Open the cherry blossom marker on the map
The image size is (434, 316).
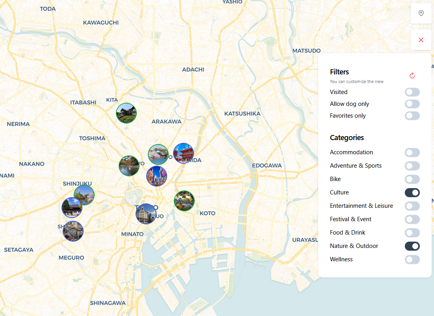tap(158, 154)
